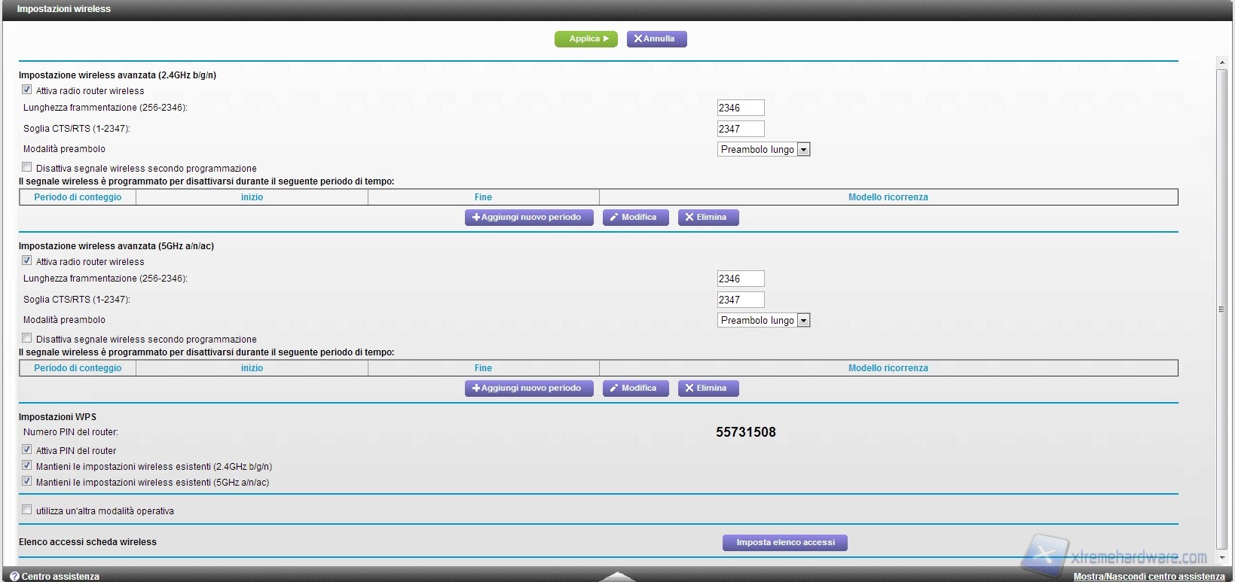Click the Annulla cancel button
Image resolution: width=1235 pixels, height=582 pixels.
pos(656,39)
